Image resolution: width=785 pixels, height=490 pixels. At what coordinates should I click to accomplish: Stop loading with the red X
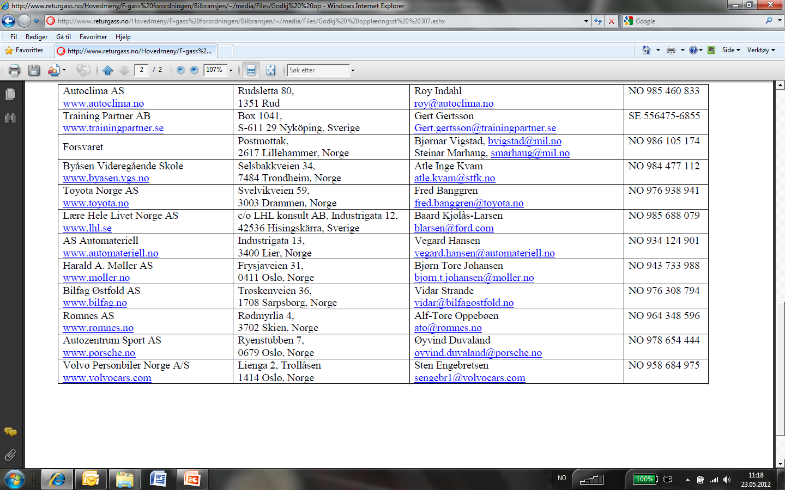[612, 21]
